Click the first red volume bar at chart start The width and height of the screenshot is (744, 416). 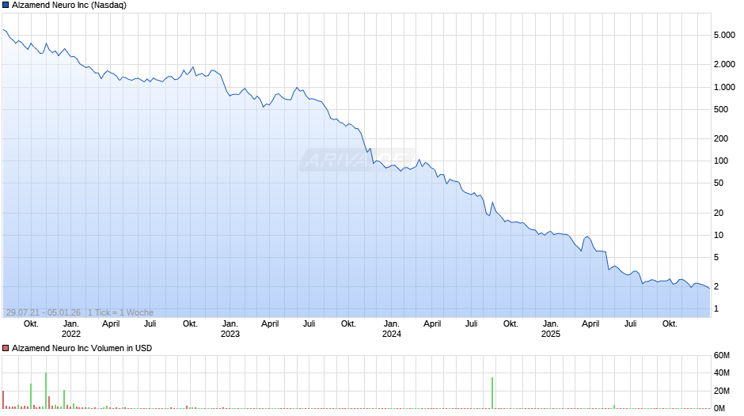point(3,399)
